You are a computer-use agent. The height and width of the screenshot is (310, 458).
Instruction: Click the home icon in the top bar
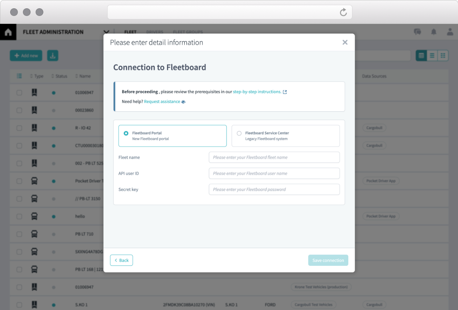[8, 32]
